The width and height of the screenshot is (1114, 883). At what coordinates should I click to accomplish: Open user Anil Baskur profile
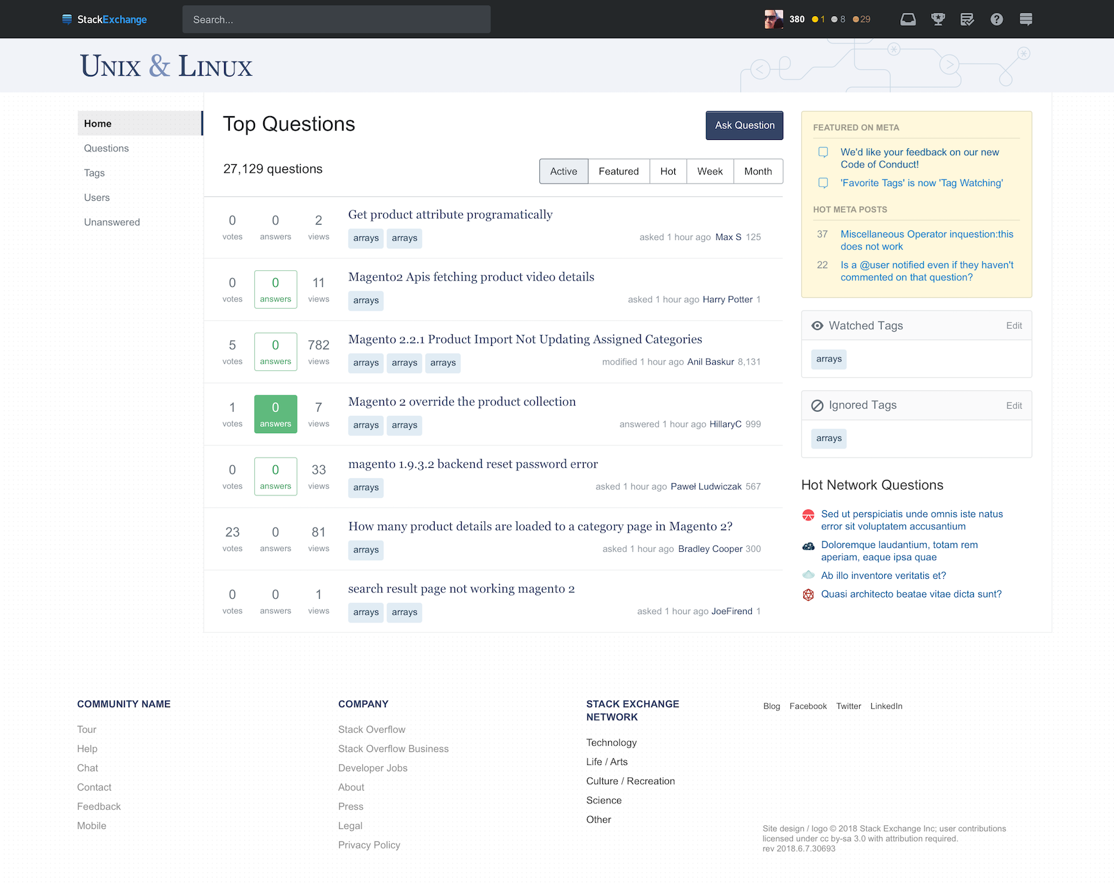point(711,362)
